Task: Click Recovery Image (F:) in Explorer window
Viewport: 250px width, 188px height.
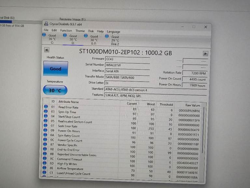Action: pos(73,19)
